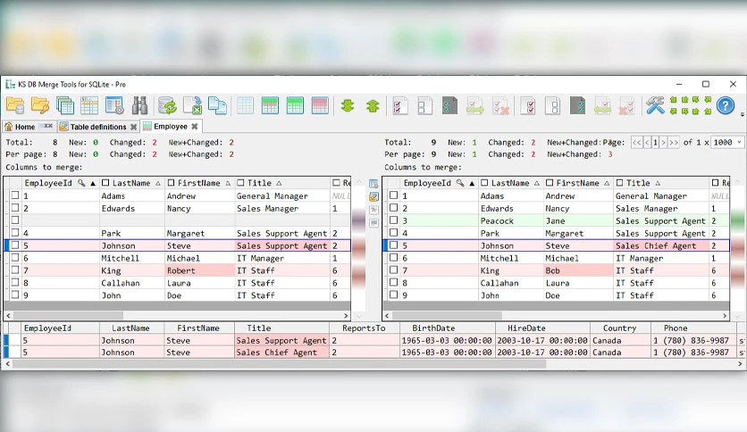Check all left-side rows icon
The height and width of the screenshot is (432, 747).
(x=399, y=105)
